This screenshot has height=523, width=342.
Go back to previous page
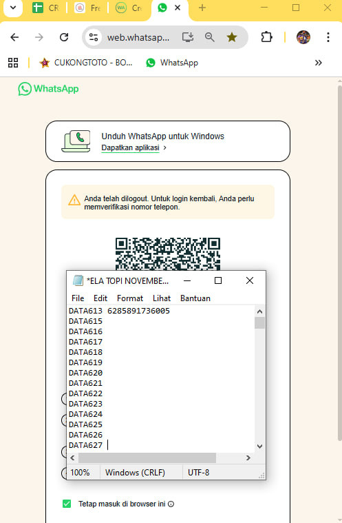(14, 37)
